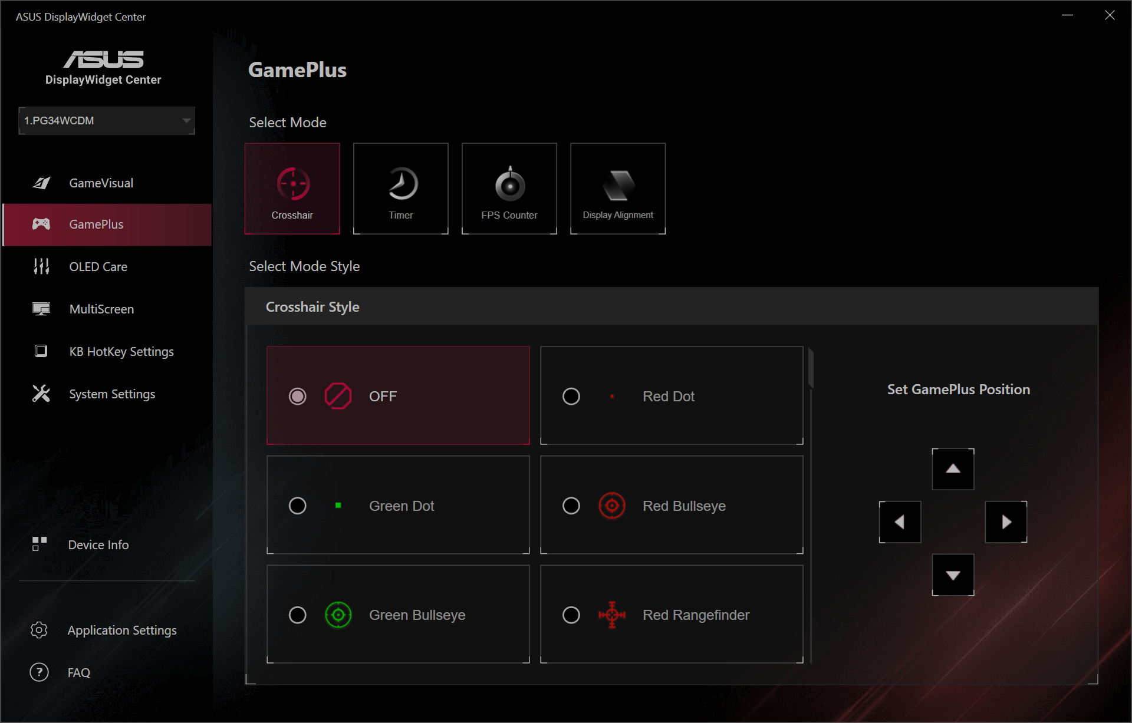Screen dimensions: 1132x723
Task: Go to KB HotKey Settings
Action: (121, 352)
